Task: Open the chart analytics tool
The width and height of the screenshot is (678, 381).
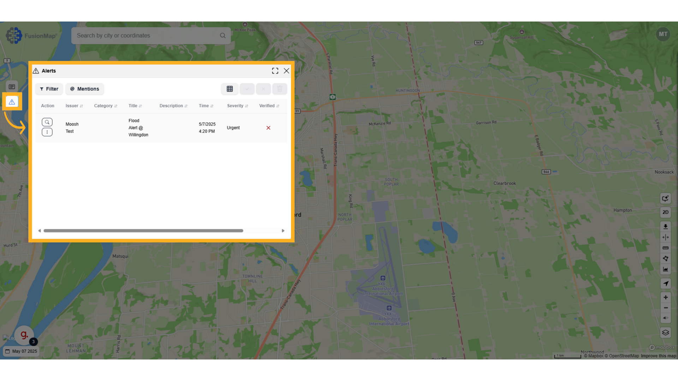Action: pyautogui.click(x=665, y=270)
